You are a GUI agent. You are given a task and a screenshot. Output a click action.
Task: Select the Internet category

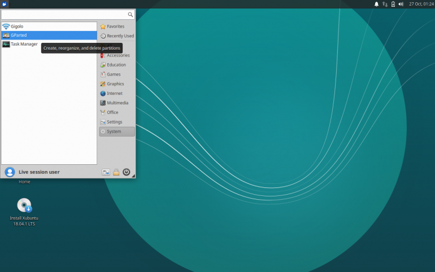point(115,94)
